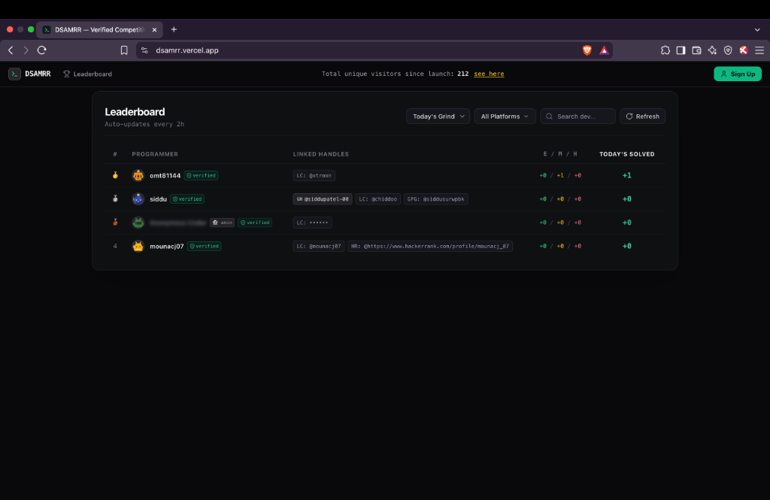Click the anon badge on the third row
770x500 pixels.
222,223
